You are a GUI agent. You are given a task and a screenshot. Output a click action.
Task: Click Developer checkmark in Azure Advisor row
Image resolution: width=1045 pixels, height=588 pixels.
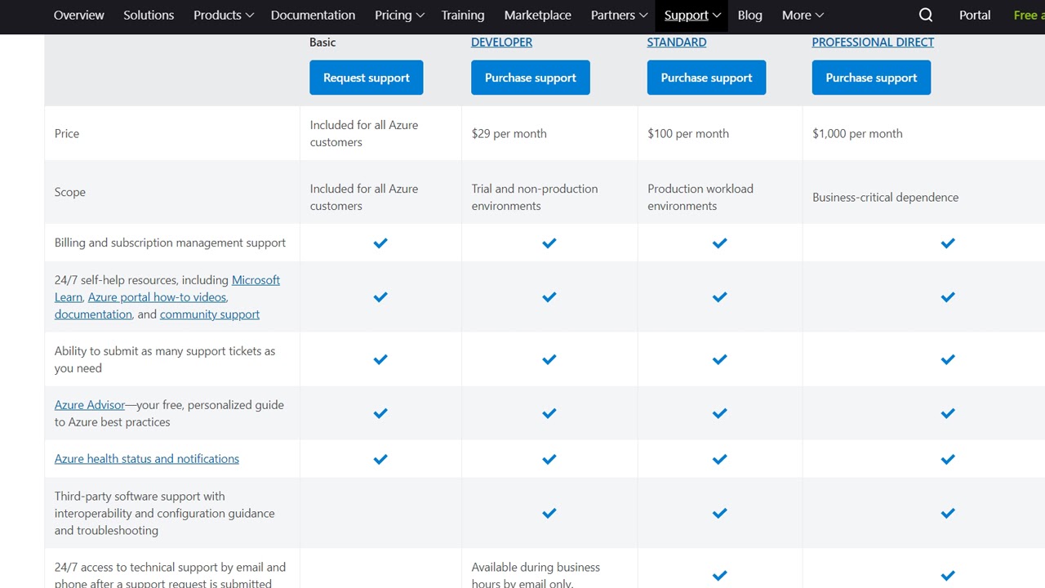pyautogui.click(x=549, y=412)
